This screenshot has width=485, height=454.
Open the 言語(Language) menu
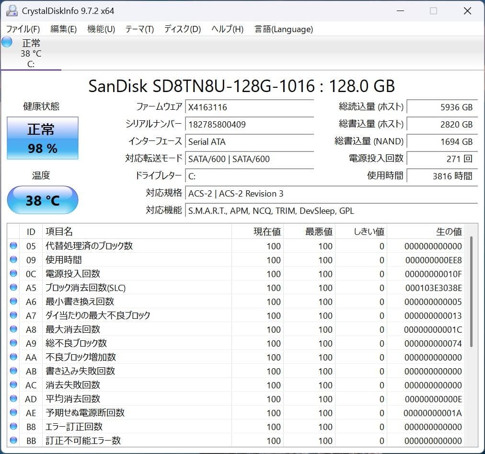pos(283,29)
